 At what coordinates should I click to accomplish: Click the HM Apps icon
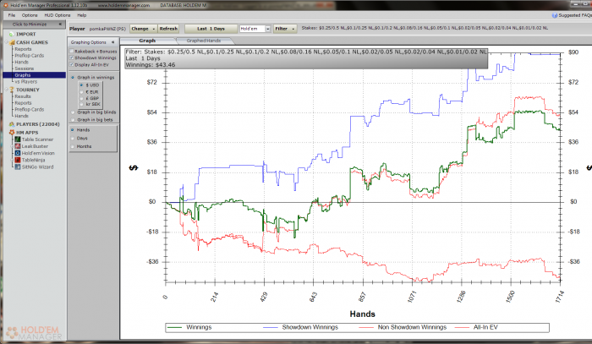[12, 133]
